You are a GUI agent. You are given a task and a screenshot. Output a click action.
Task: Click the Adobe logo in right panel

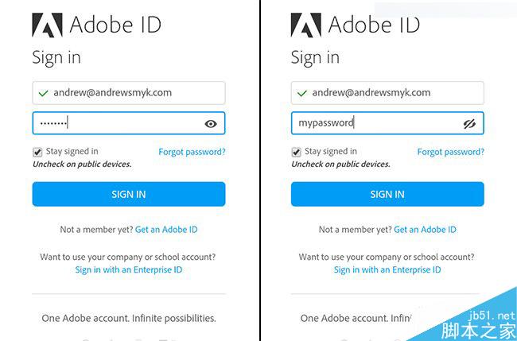306,25
